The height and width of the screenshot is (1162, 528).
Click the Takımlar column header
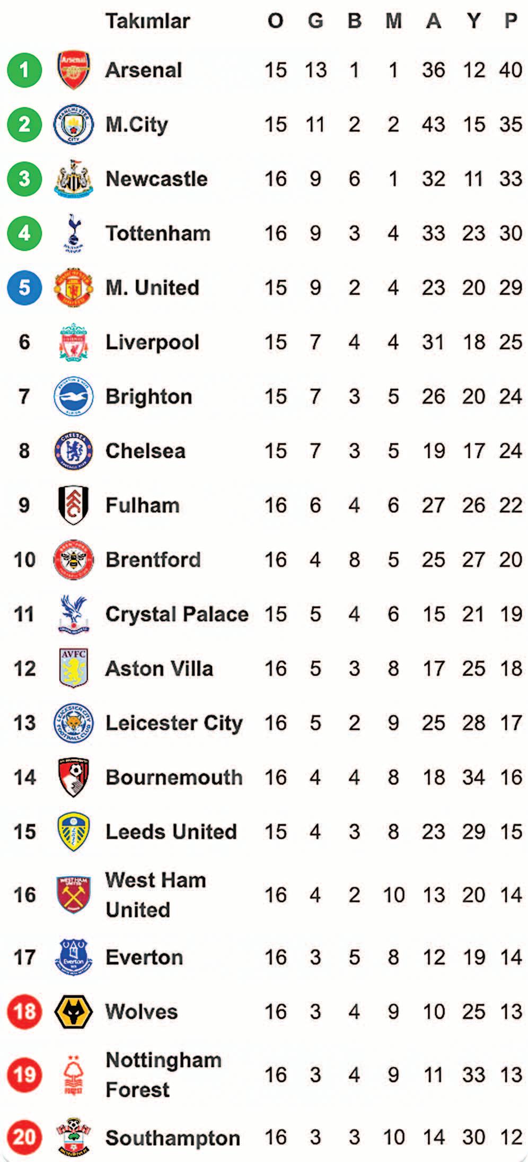click(147, 21)
